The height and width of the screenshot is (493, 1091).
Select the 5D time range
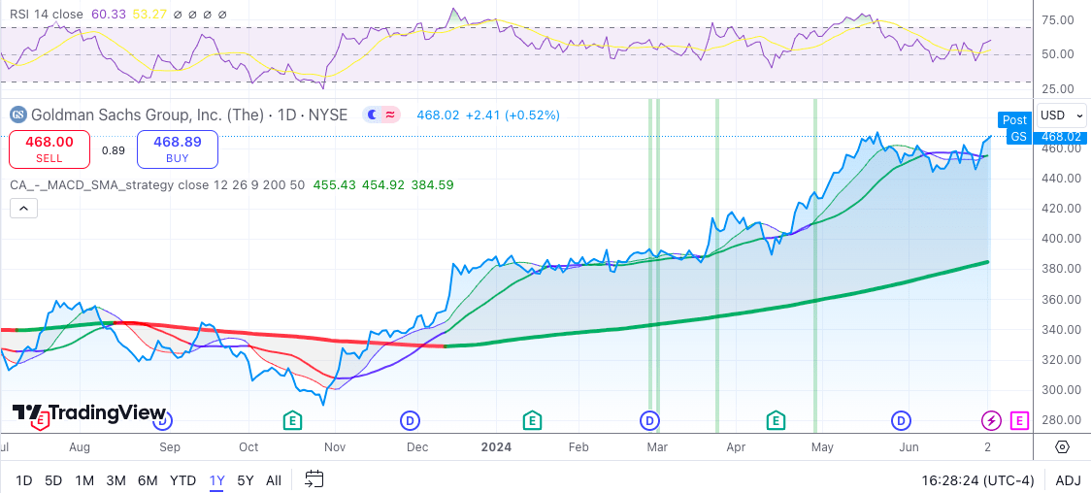click(53, 480)
